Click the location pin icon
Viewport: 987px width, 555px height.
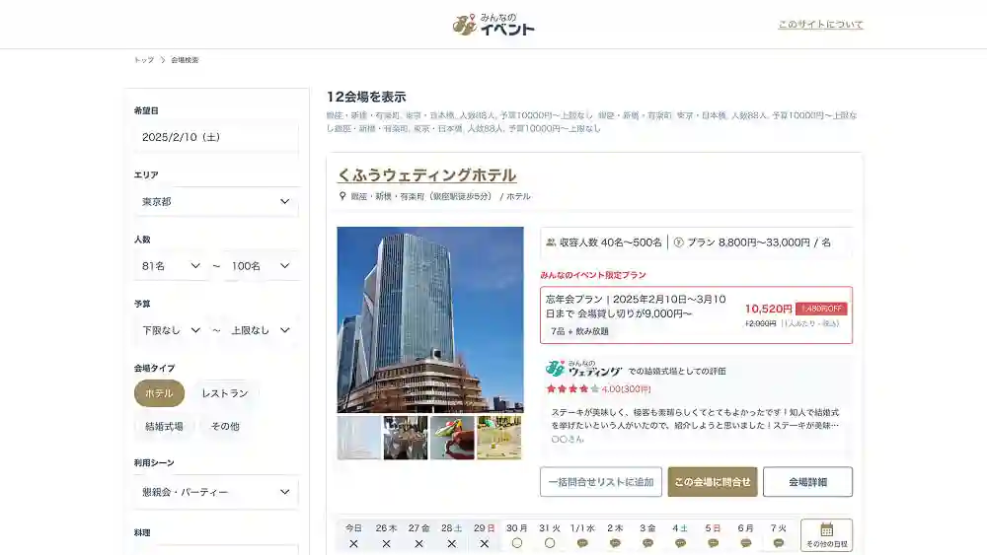[x=342, y=196]
